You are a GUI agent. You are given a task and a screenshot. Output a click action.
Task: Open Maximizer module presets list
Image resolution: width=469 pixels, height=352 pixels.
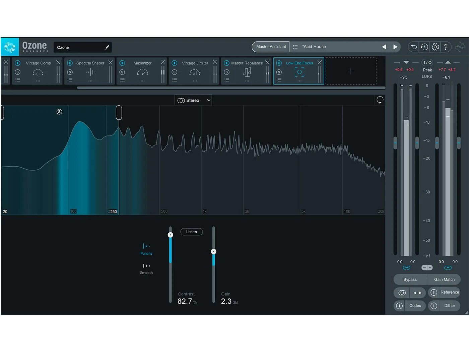pos(122,80)
